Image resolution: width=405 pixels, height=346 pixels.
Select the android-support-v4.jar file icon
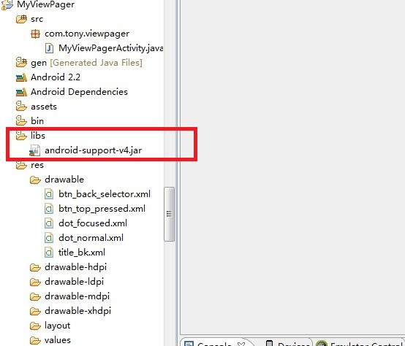pos(34,150)
